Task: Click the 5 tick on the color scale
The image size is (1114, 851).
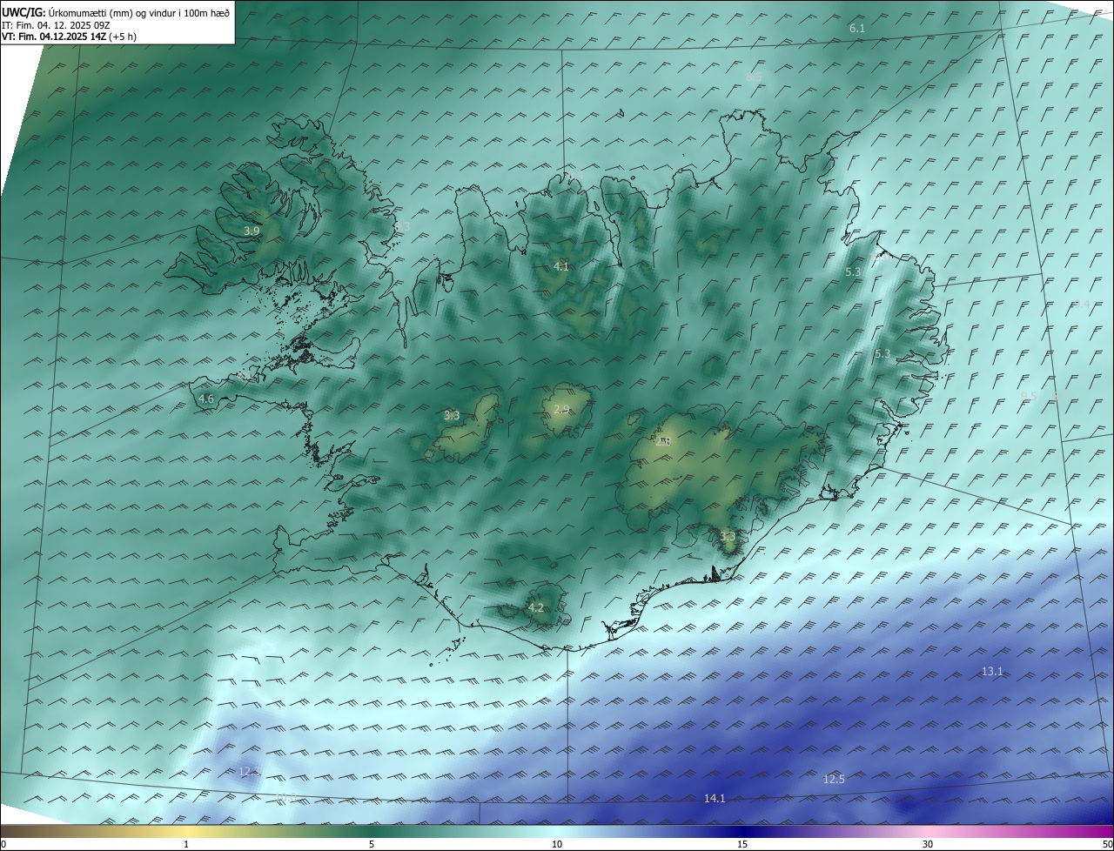Action: coord(372,844)
